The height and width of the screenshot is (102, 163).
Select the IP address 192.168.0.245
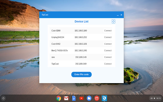(x=81, y=50)
